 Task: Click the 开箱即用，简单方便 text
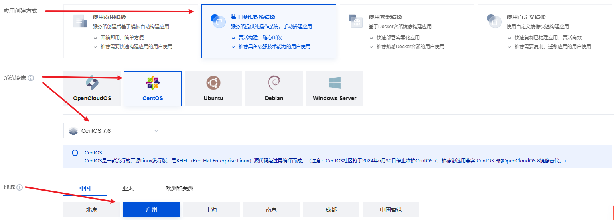122,38
